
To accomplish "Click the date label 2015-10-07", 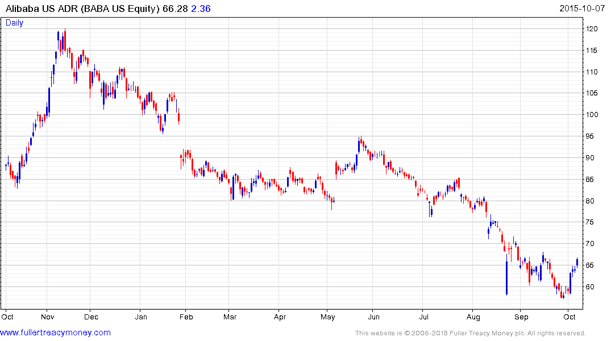I will coord(582,9).
